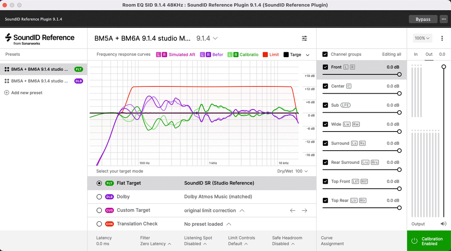
Task: Click the R badge of Simulated After
Action: pyautogui.click(x=164, y=54)
